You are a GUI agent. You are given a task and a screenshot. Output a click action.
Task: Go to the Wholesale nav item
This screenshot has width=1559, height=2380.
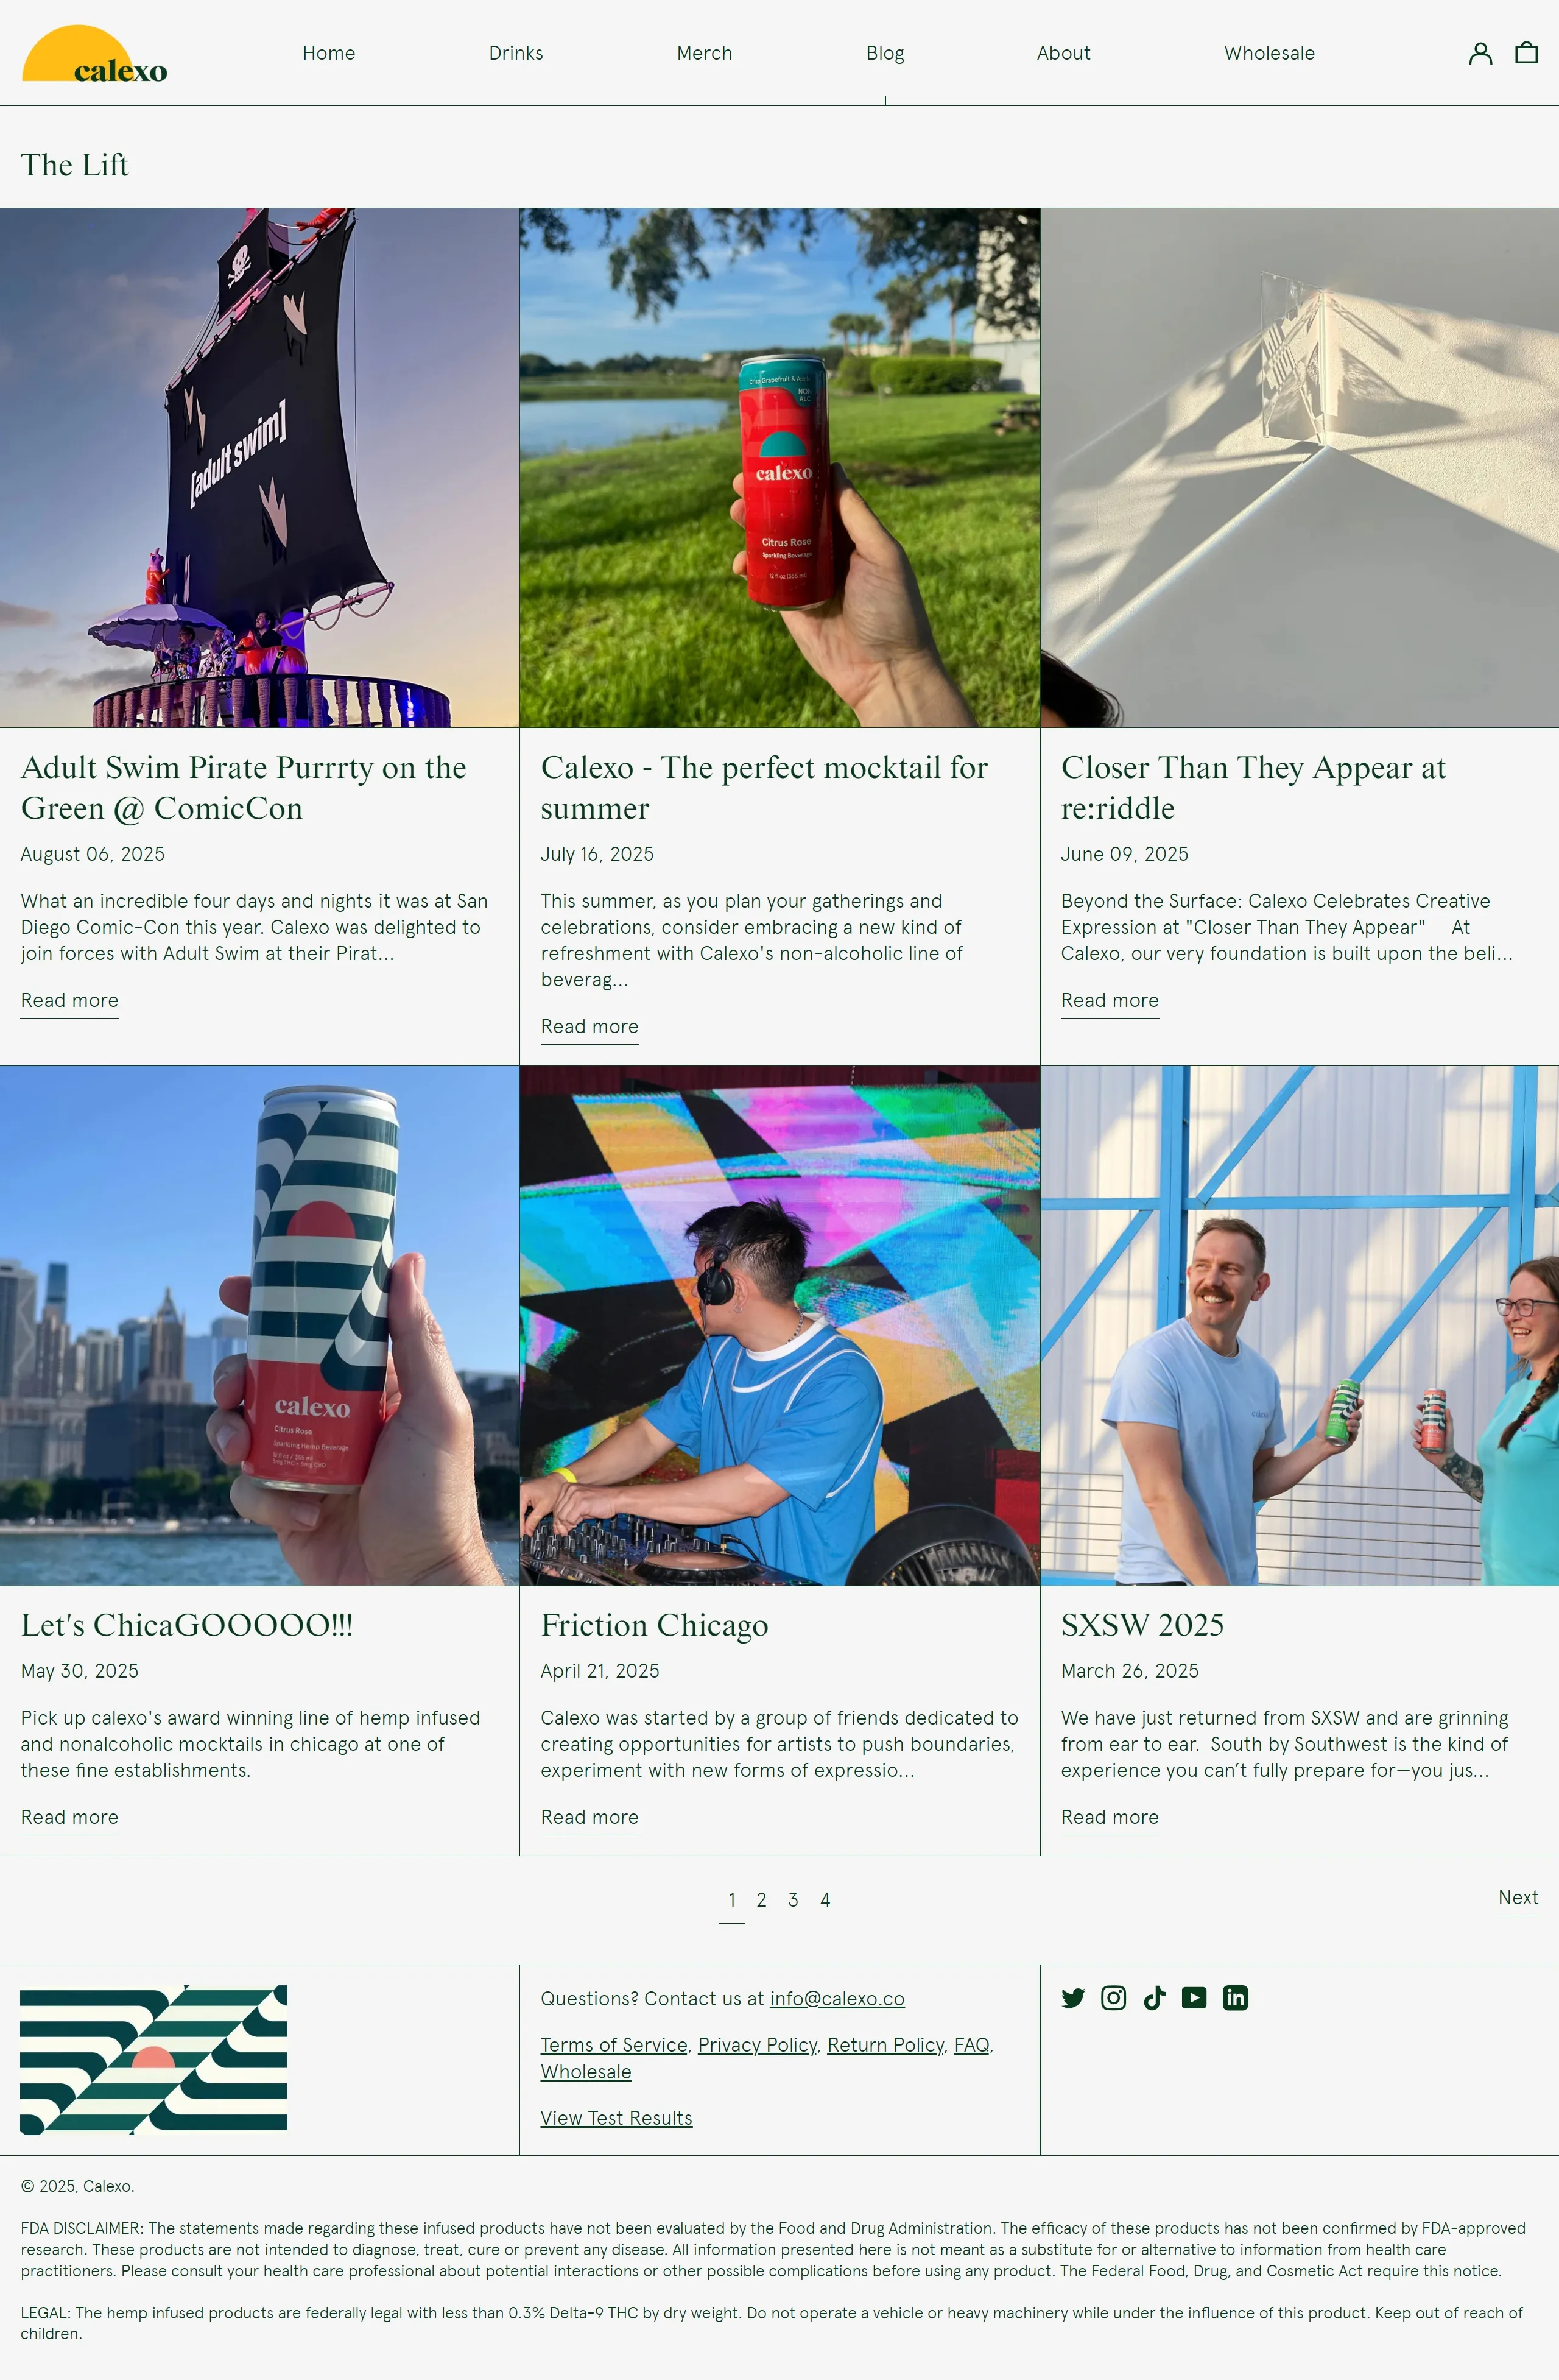pos(1268,53)
